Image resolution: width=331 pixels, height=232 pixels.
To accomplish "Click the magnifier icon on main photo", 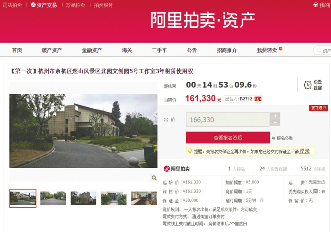I will click(154, 178).
